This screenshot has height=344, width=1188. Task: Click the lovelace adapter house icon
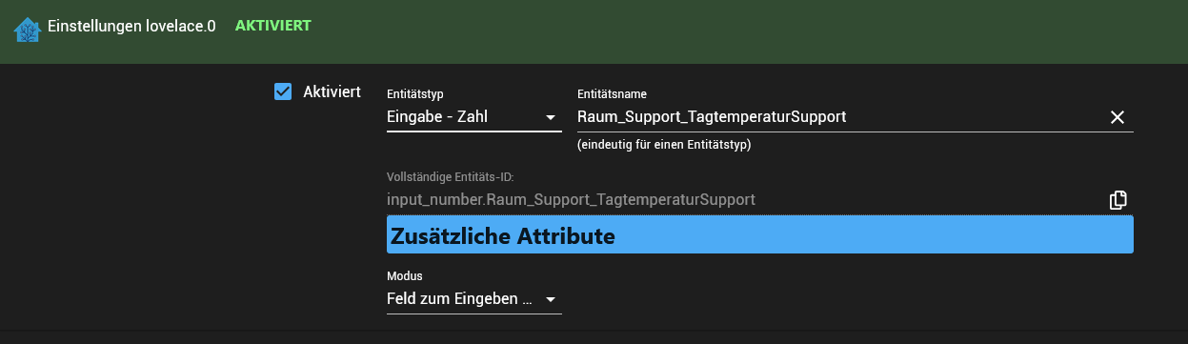tap(27, 30)
